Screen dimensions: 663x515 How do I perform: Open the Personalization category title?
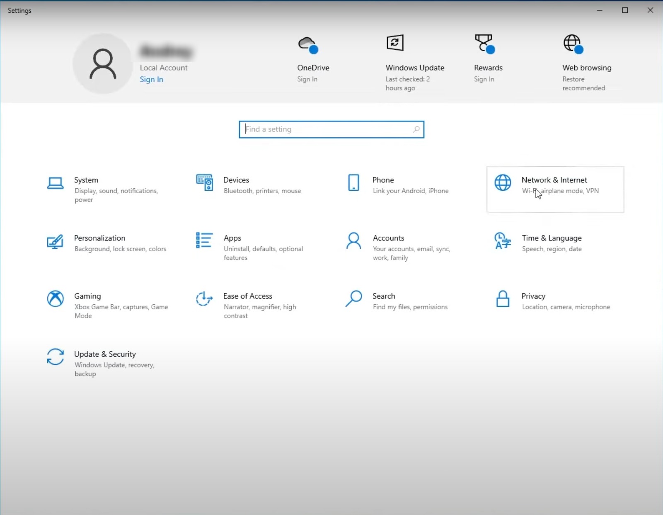[99, 238]
